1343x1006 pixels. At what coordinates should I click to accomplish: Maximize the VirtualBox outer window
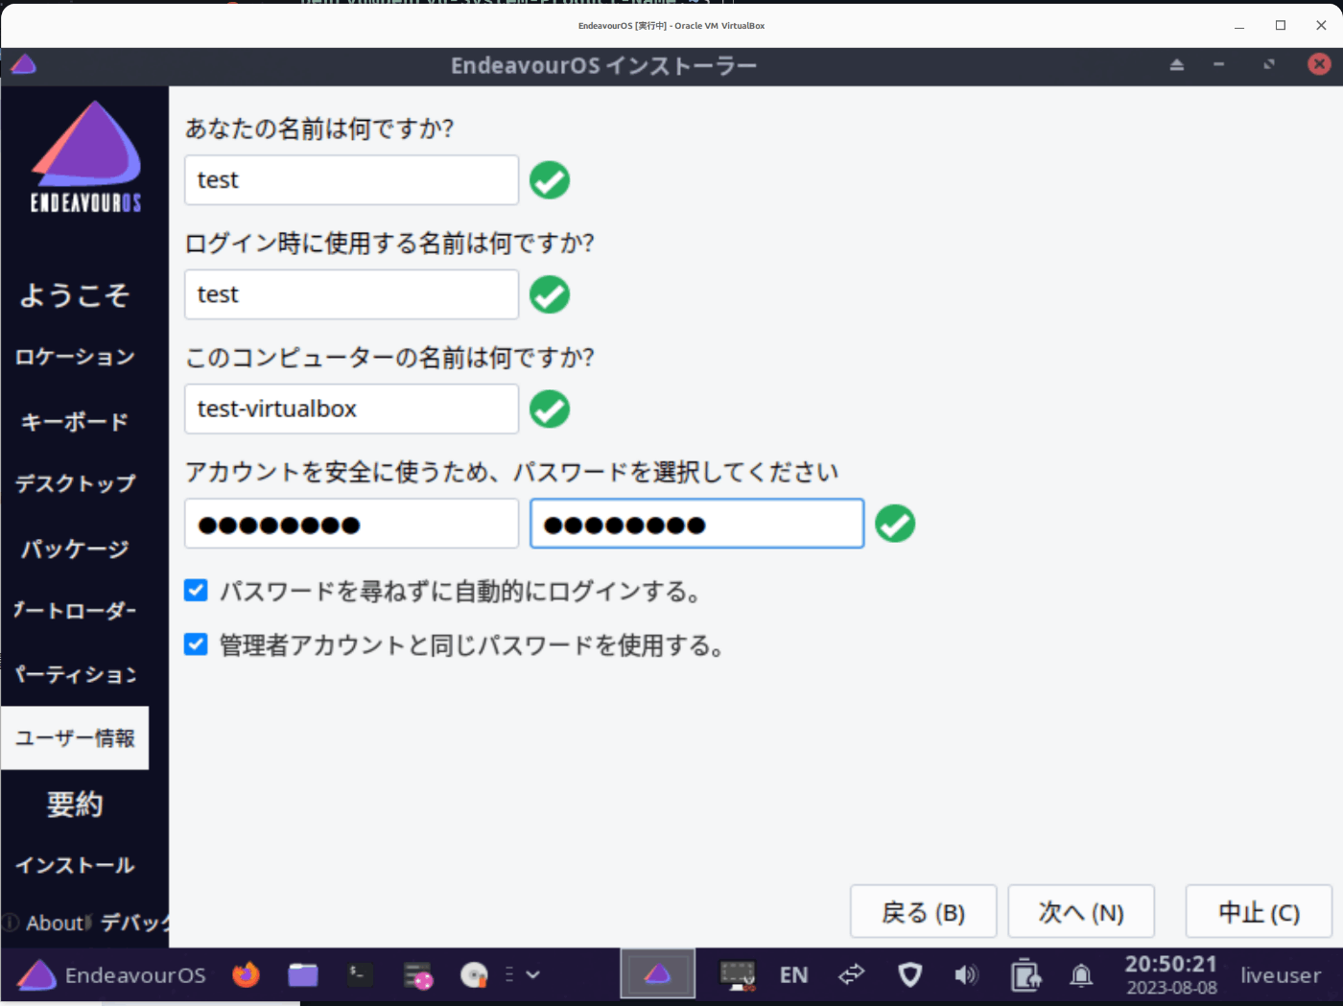(1281, 26)
